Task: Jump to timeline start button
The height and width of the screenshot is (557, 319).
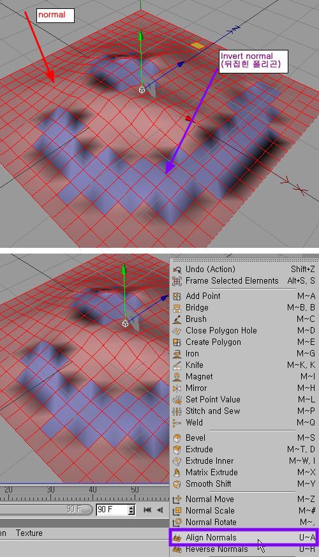Action: click(147, 510)
